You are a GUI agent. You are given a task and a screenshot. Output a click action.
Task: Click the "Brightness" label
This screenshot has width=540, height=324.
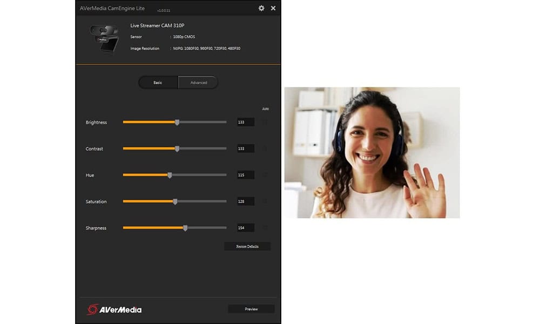pyautogui.click(x=96, y=123)
